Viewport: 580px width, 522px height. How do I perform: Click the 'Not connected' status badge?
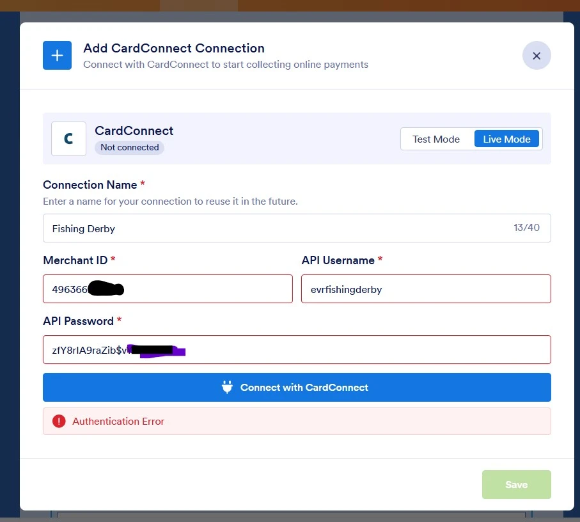point(129,147)
